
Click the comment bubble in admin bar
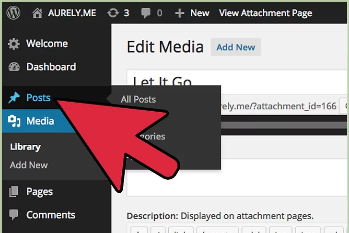pyautogui.click(x=146, y=13)
